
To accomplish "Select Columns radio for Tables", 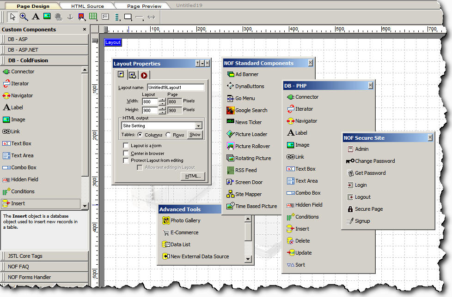I will pos(140,135).
